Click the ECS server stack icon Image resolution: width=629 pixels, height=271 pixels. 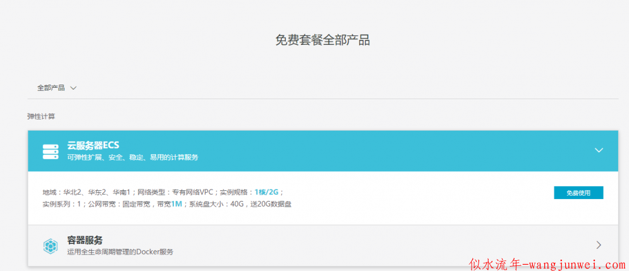[51, 151]
